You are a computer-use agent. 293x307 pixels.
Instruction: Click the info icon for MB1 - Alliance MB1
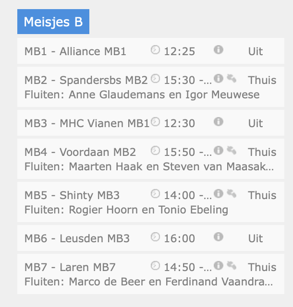click(x=218, y=50)
